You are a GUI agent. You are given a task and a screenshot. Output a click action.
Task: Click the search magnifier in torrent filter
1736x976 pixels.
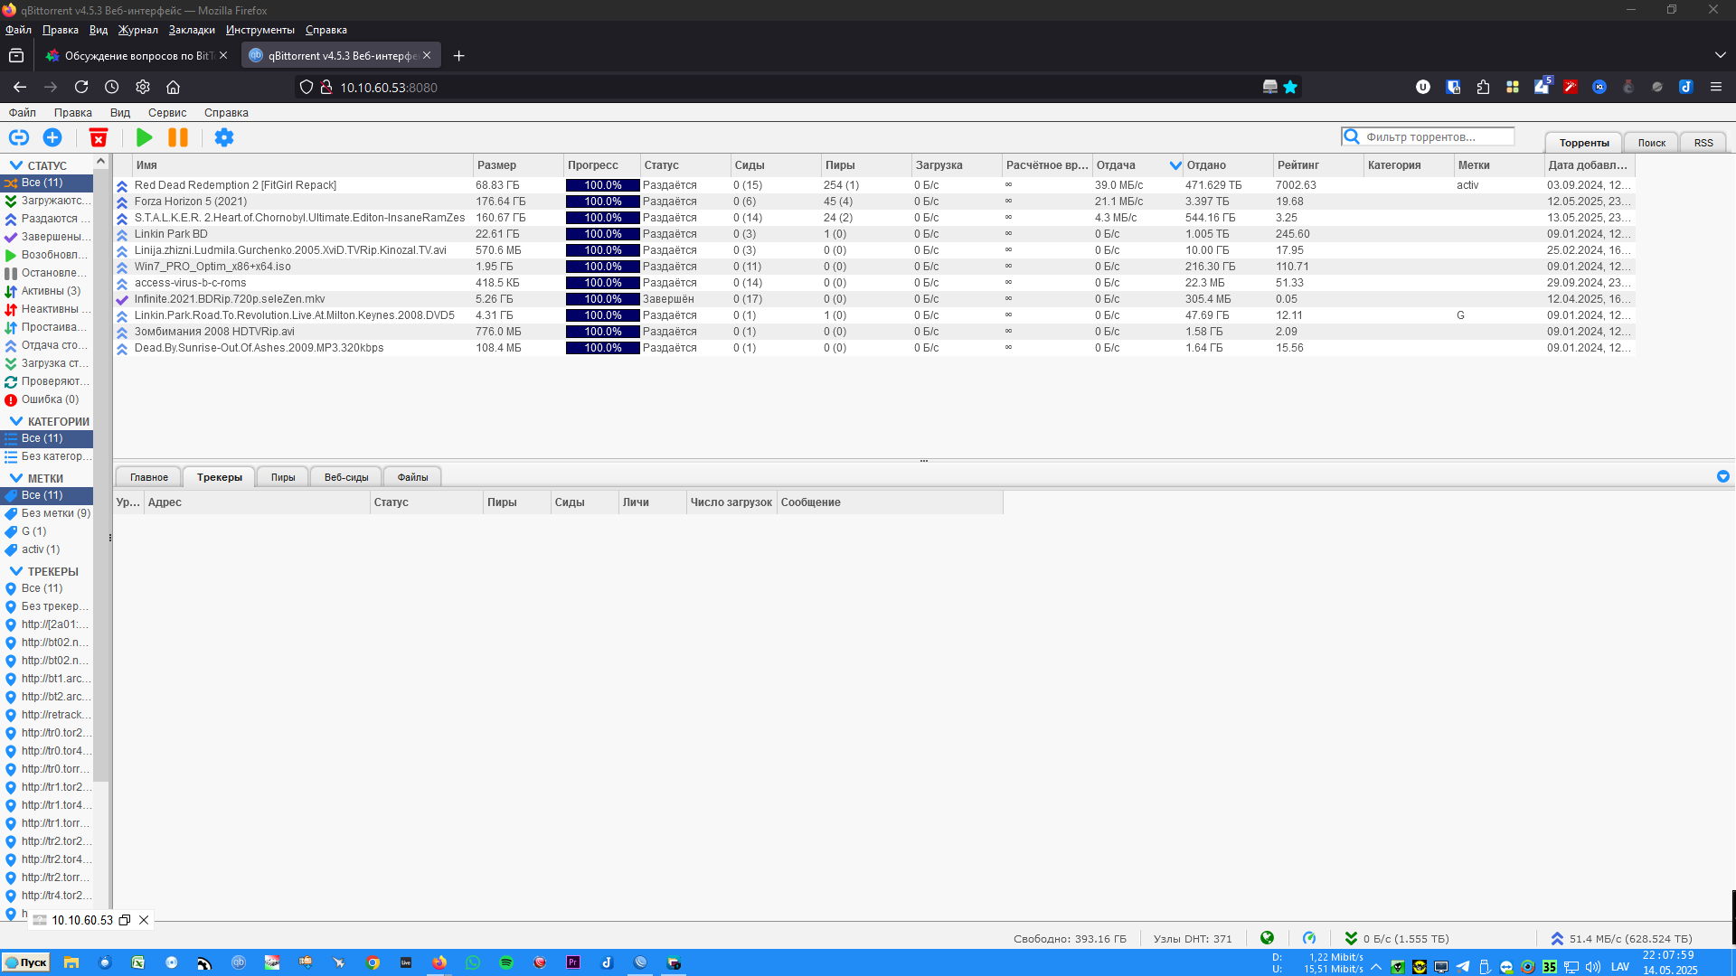point(1352,136)
